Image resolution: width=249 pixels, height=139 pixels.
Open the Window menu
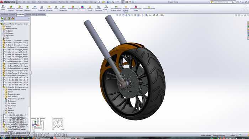pyautogui.click(x=85, y=2)
